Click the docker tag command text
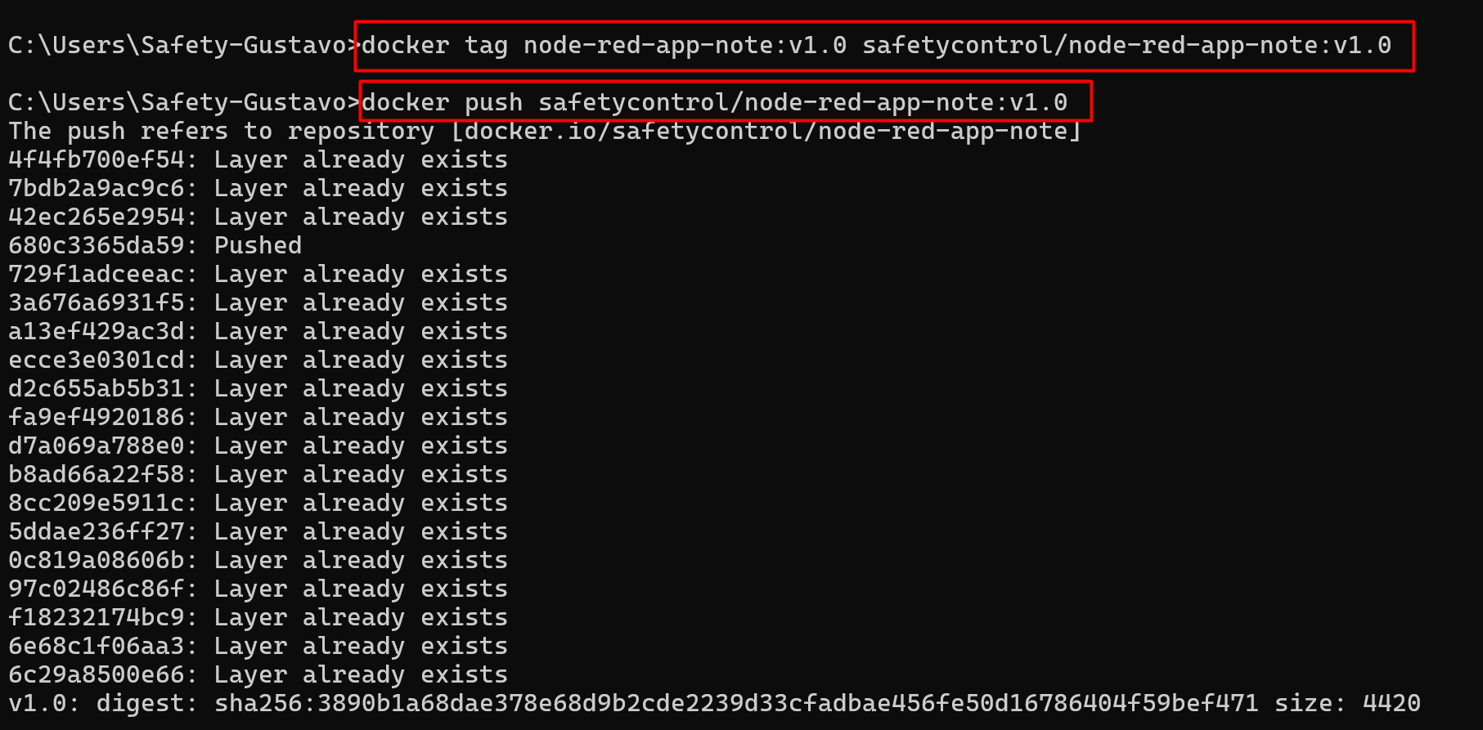Viewport: 1483px width, 730px height. 875,45
